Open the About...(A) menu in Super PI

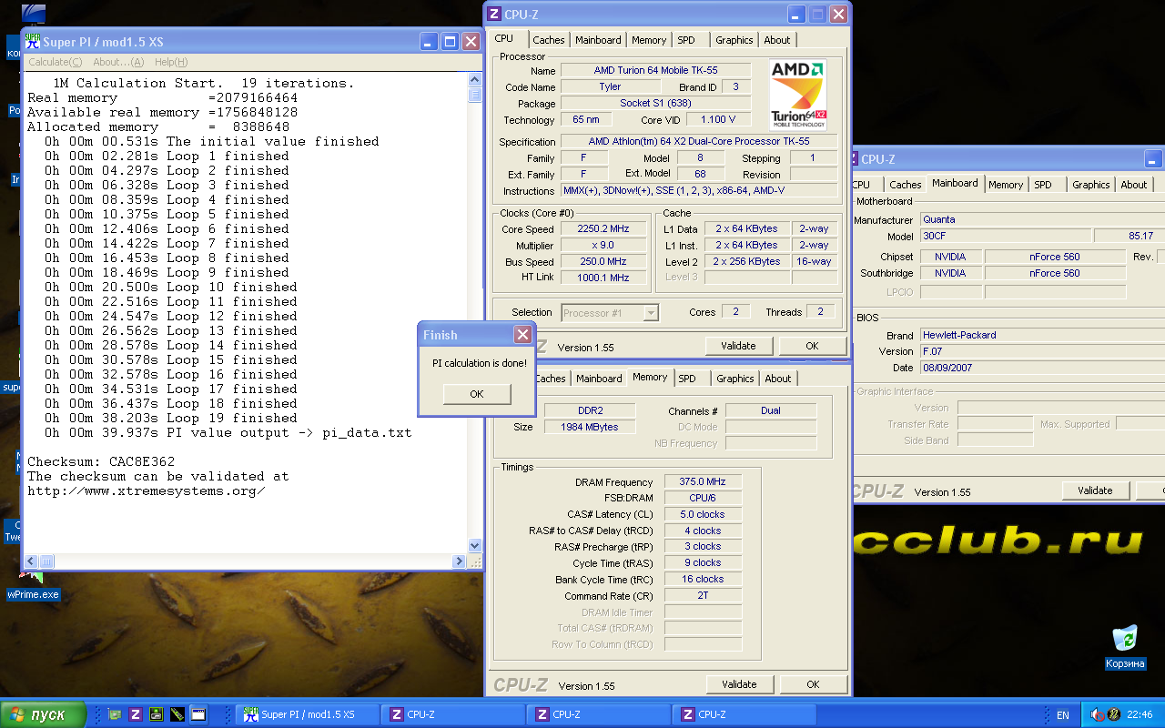tap(118, 62)
